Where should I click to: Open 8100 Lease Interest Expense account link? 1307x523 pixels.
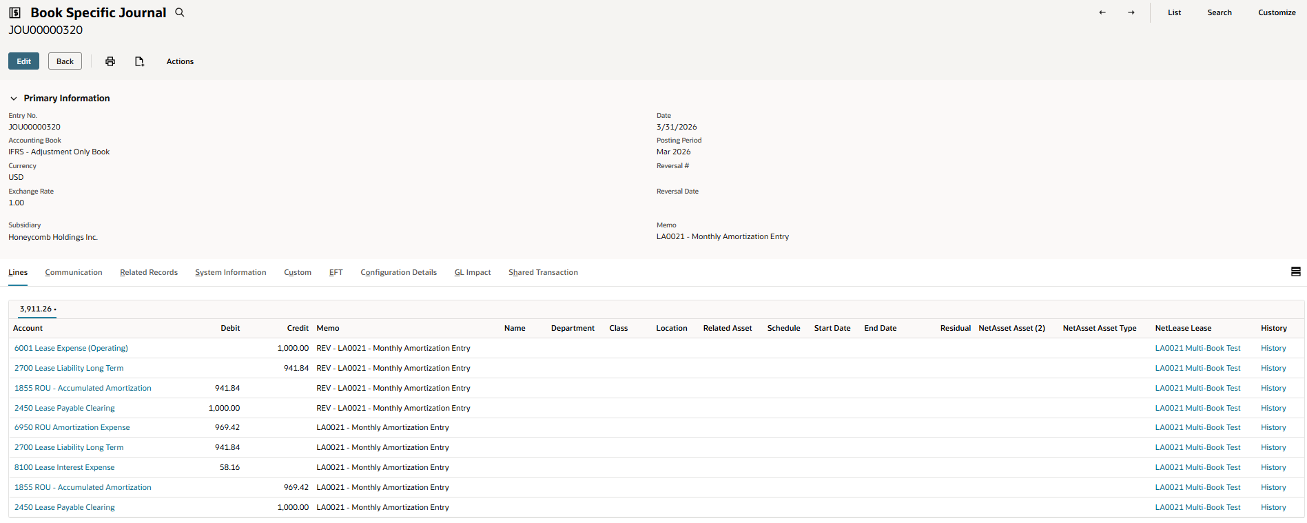64,467
